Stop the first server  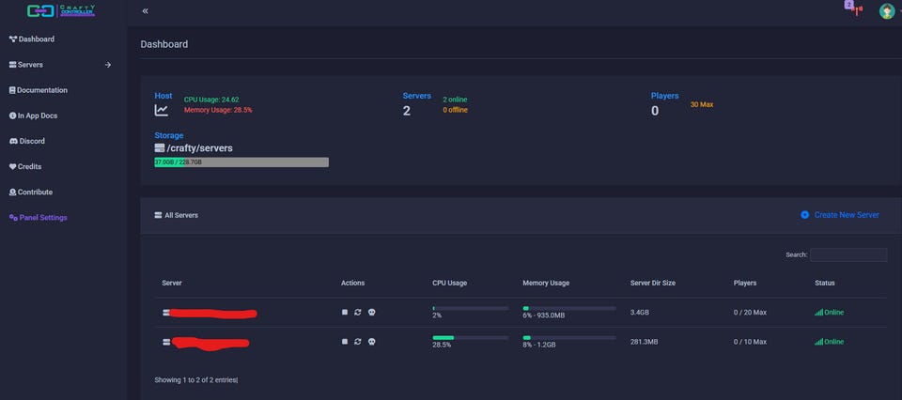[x=345, y=313]
